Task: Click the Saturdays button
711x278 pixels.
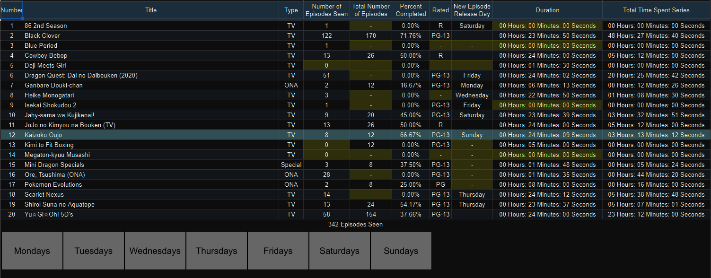Action: click(340, 251)
